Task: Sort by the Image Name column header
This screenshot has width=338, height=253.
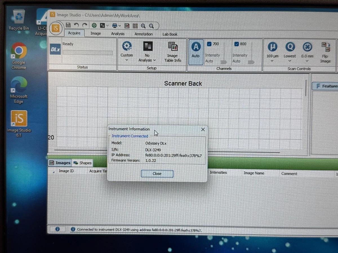Action: (254, 173)
